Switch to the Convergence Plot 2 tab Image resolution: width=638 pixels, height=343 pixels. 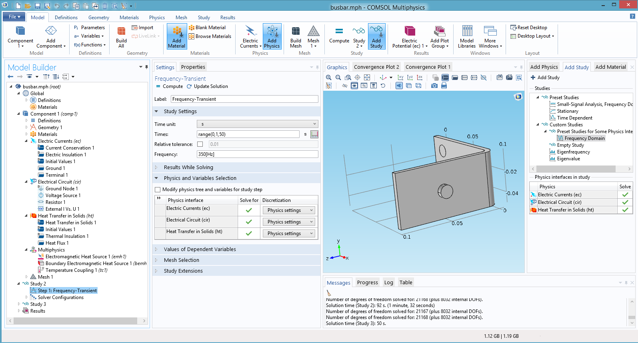click(376, 67)
